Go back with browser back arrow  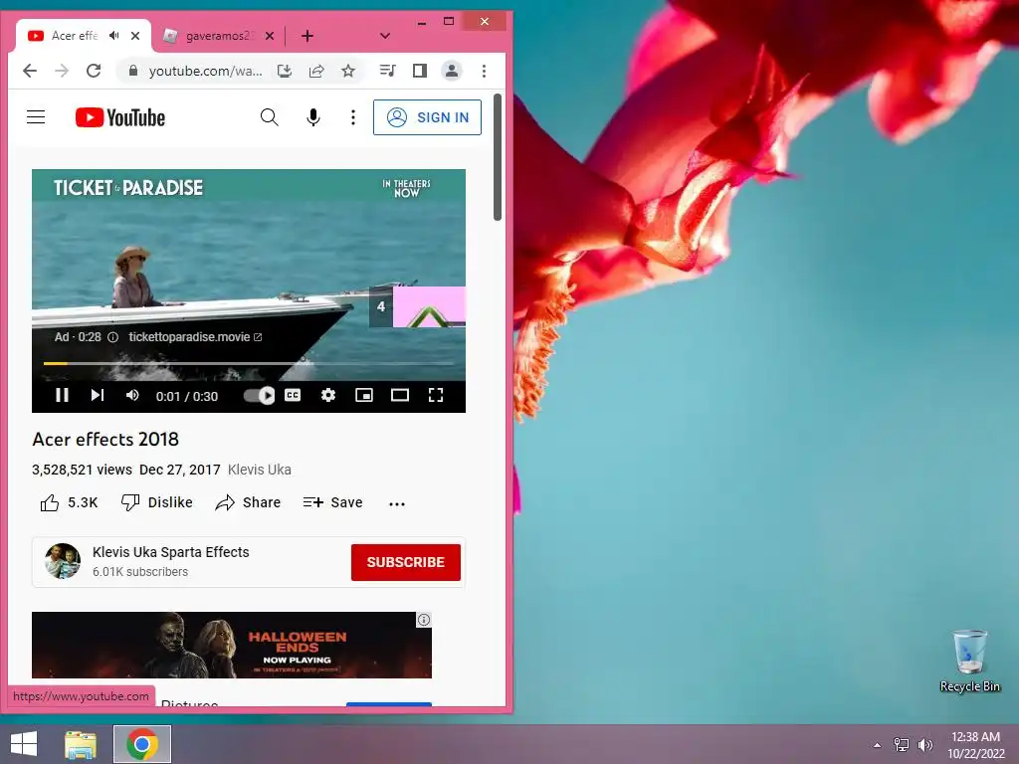tap(30, 71)
